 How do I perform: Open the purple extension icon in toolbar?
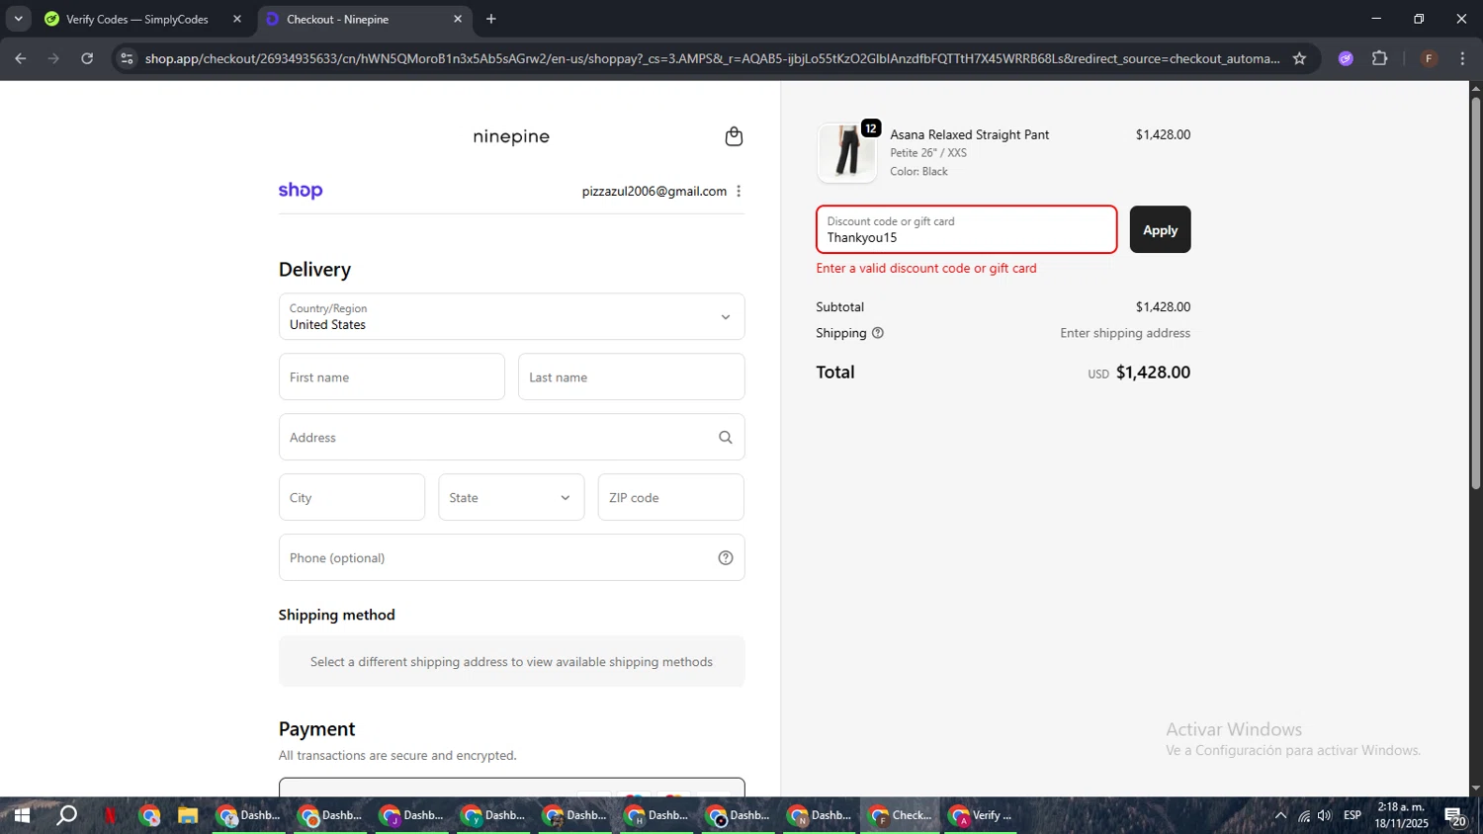click(x=1346, y=58)
